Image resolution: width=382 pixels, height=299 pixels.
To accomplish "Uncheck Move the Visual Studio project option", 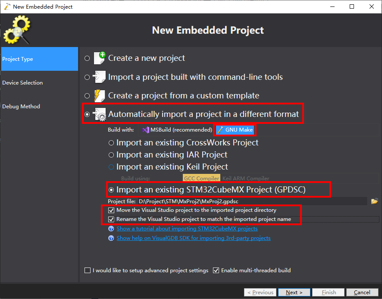I will pos(112,210).
